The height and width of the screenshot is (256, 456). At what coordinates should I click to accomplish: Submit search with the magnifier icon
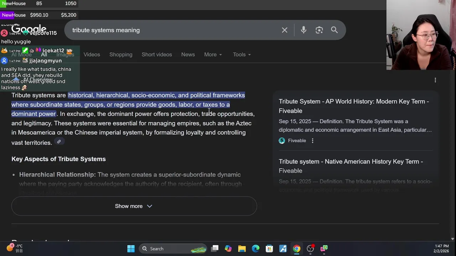click(x=334, y=30)
